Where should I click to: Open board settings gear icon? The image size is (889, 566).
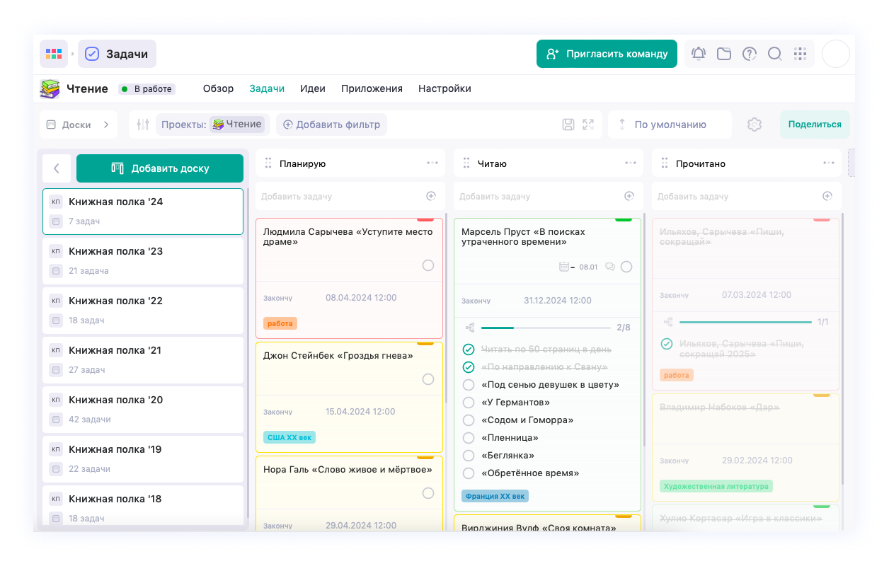755,125
